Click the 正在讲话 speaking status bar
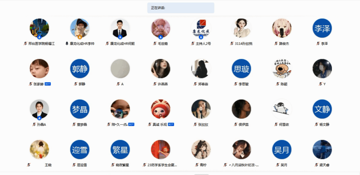The image size is (360, 175). pyautogui.click(x=181, y=8)
